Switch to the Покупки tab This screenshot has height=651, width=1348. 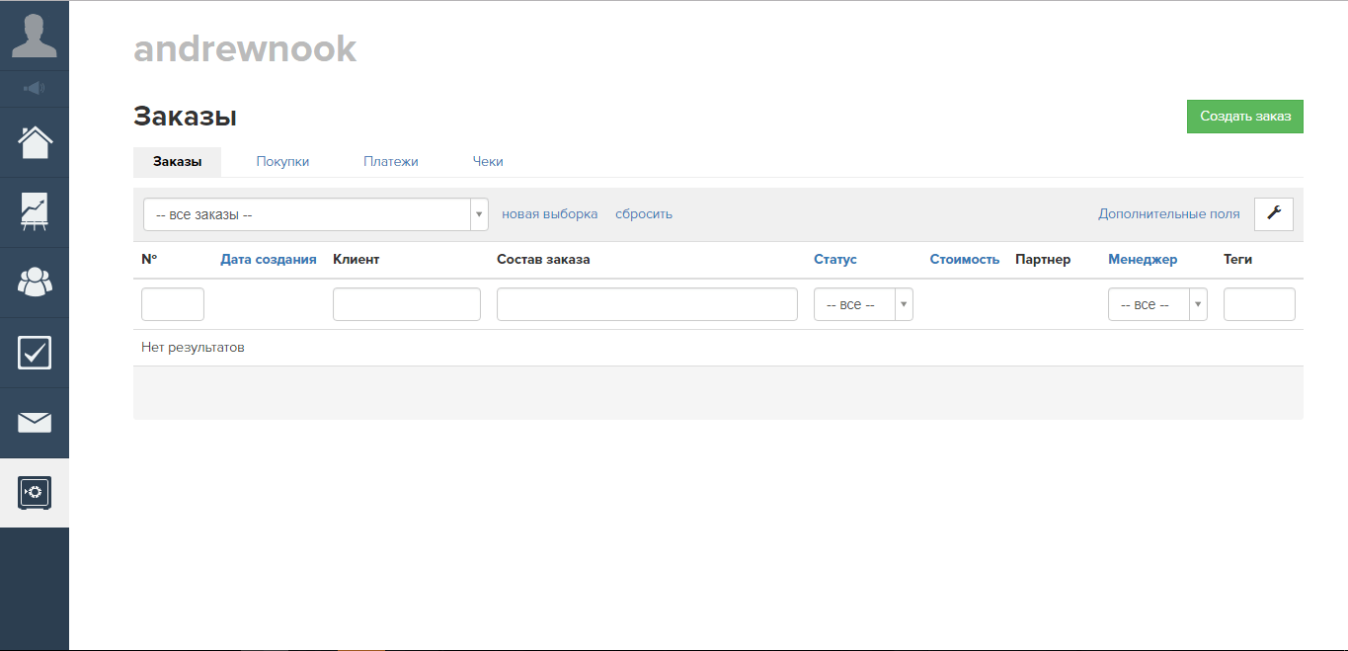(282, 162)
